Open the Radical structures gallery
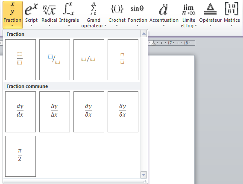This screenshot has height=184, width=243. [49, 15]
